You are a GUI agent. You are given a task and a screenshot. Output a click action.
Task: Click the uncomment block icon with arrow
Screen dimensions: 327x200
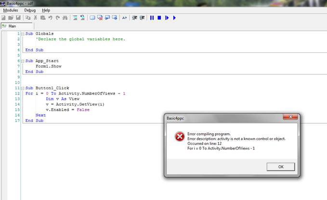pyautogui.click(x=82, y=18)
